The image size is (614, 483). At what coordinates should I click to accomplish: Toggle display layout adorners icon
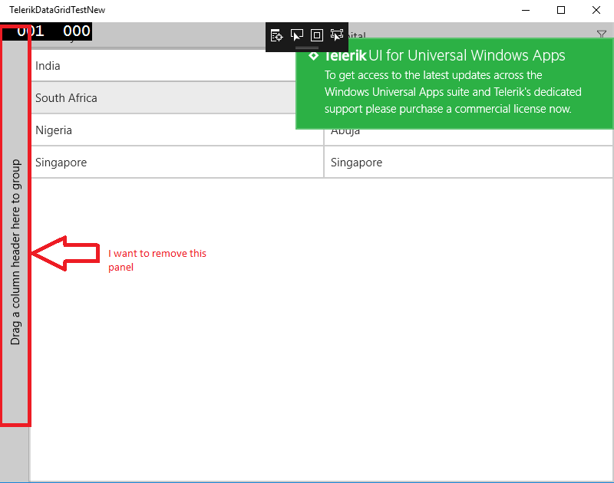[x=316, y=35]
